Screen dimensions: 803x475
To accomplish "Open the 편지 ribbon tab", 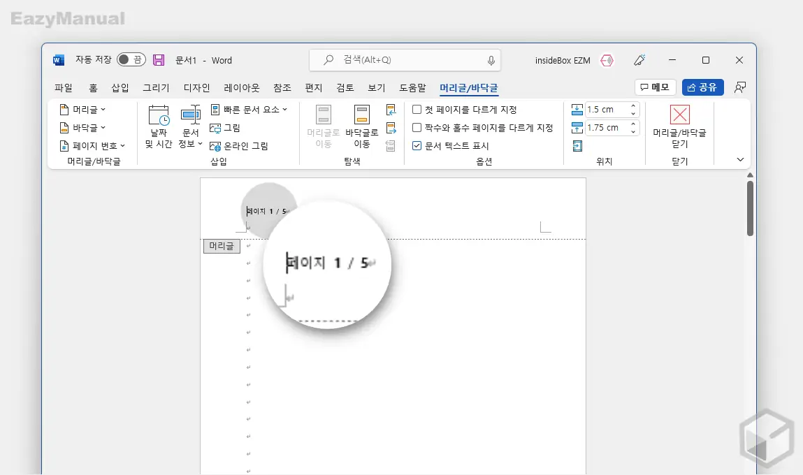I will [313, 88].
